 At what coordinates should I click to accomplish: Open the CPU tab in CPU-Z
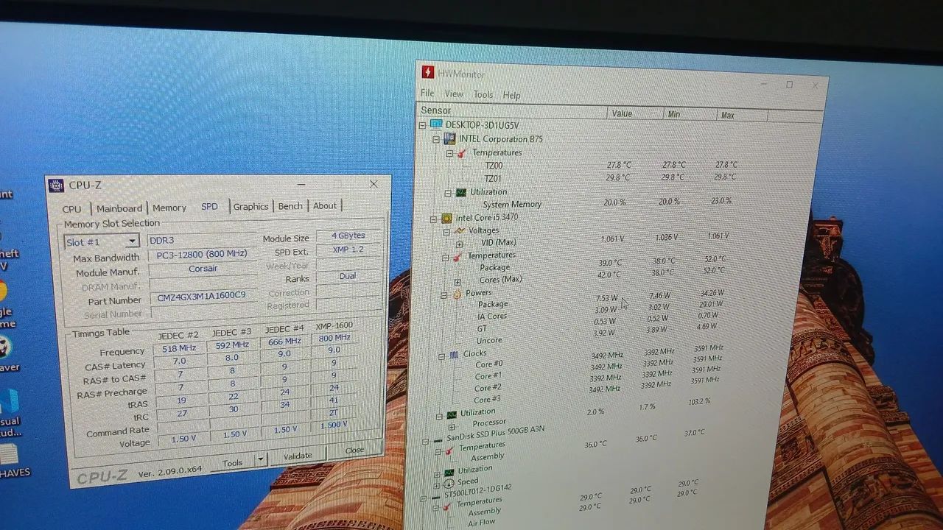click(71, 209)
